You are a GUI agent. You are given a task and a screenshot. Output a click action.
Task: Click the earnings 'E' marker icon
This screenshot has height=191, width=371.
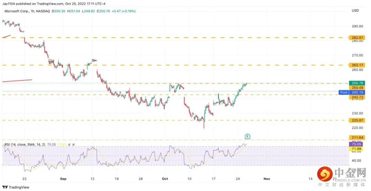coord(247,136)
